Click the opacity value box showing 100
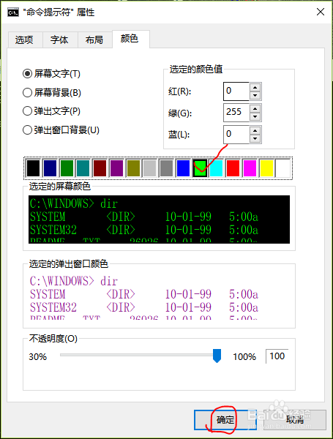This screenshot has height=439, width=333. click(277, 356)
